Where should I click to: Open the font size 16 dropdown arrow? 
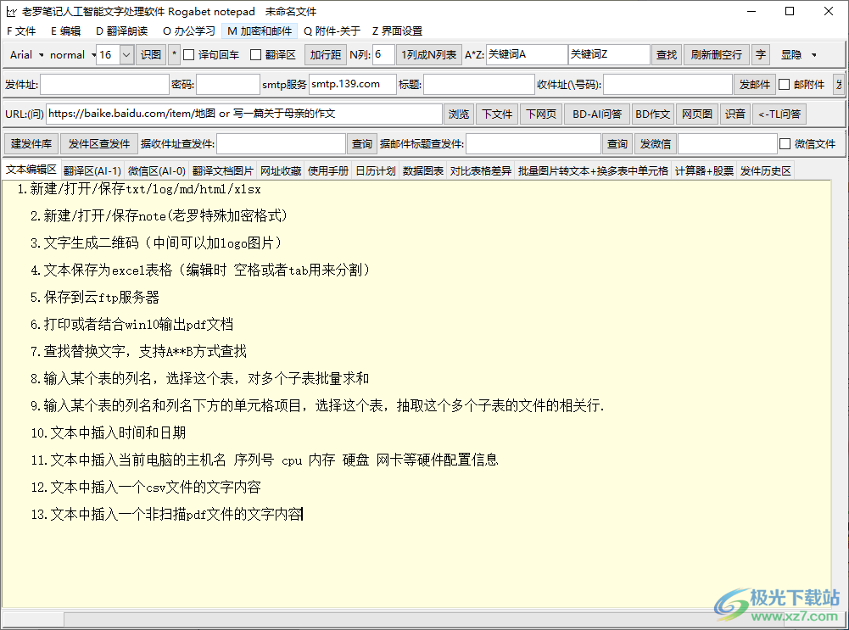126,54
